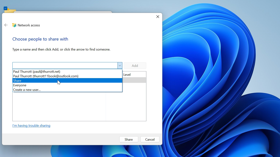
Task: Select the highlighted Share user in the dropdown list
Action: click(17, 81)
